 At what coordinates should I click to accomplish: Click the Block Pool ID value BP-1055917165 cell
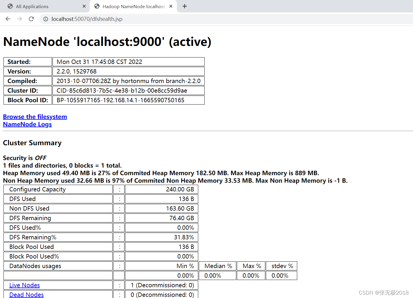(129, 100)
